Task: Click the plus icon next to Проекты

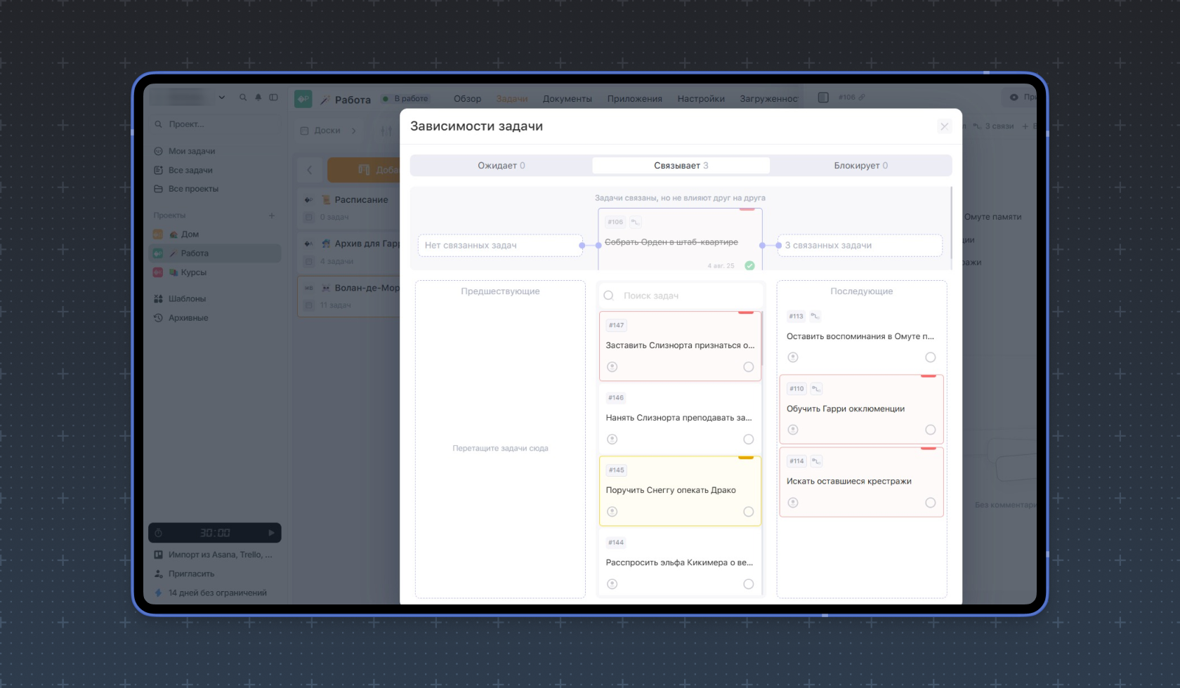Action: 272,216
